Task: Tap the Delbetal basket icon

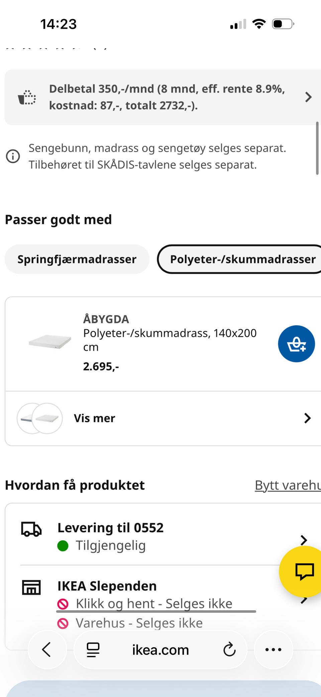Action: click(x=27, y=97)
